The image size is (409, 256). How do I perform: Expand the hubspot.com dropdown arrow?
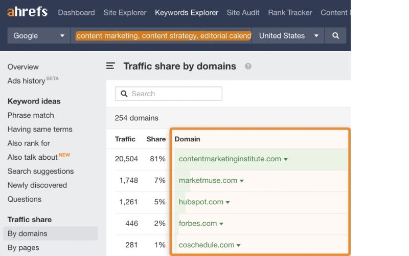coord(228,202)
